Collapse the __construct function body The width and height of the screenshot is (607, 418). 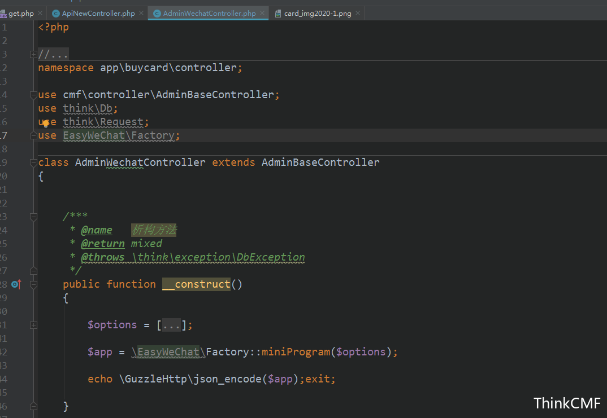pyautogui.click(x=34, y=285)
